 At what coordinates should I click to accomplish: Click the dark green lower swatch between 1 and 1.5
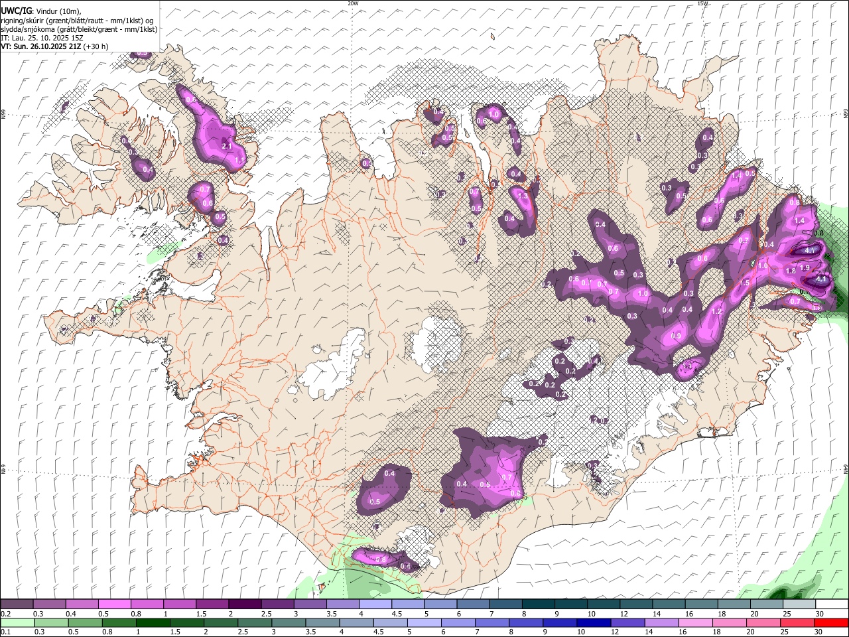point(153,623)
